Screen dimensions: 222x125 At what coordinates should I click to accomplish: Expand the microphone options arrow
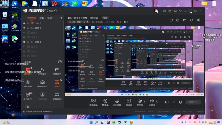click(145, 101)
